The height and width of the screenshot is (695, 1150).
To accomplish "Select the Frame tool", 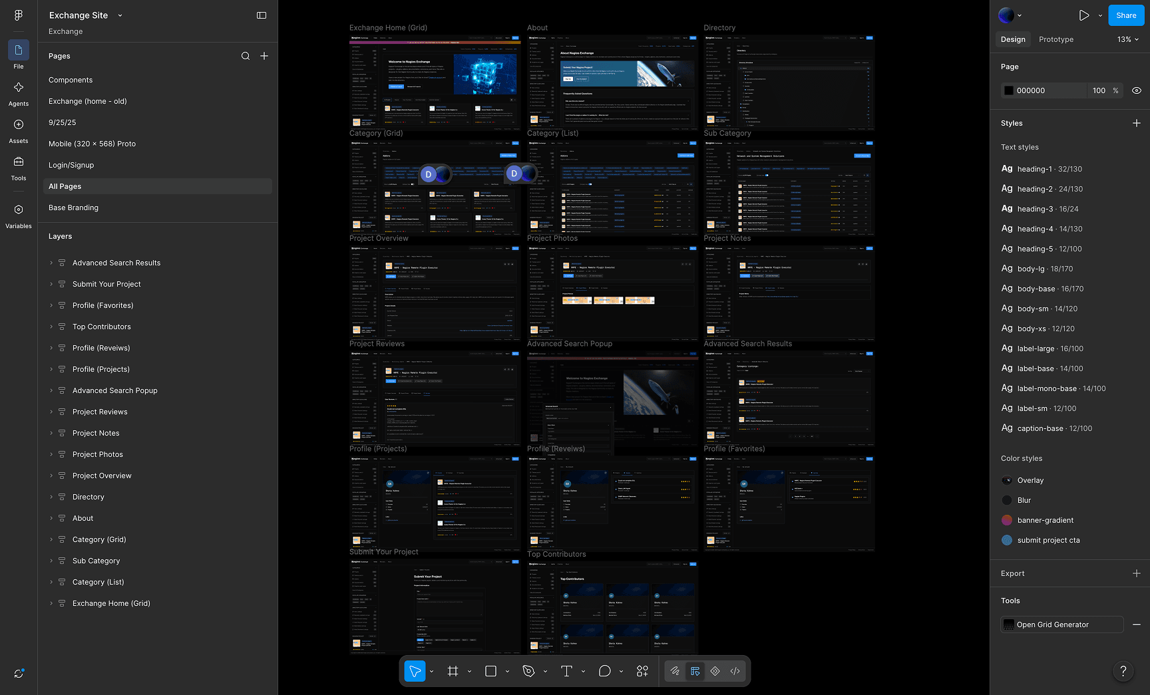I will click(x=453, y=671).
